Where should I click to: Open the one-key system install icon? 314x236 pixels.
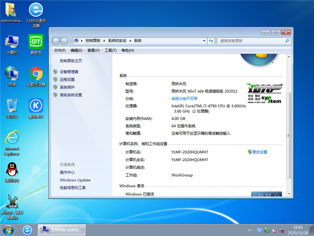12,207
